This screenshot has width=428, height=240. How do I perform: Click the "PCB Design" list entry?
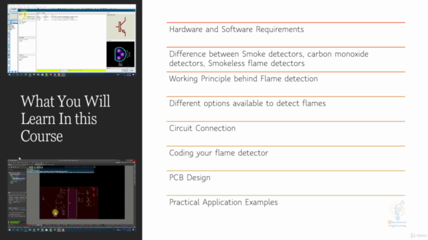[190, 178]
